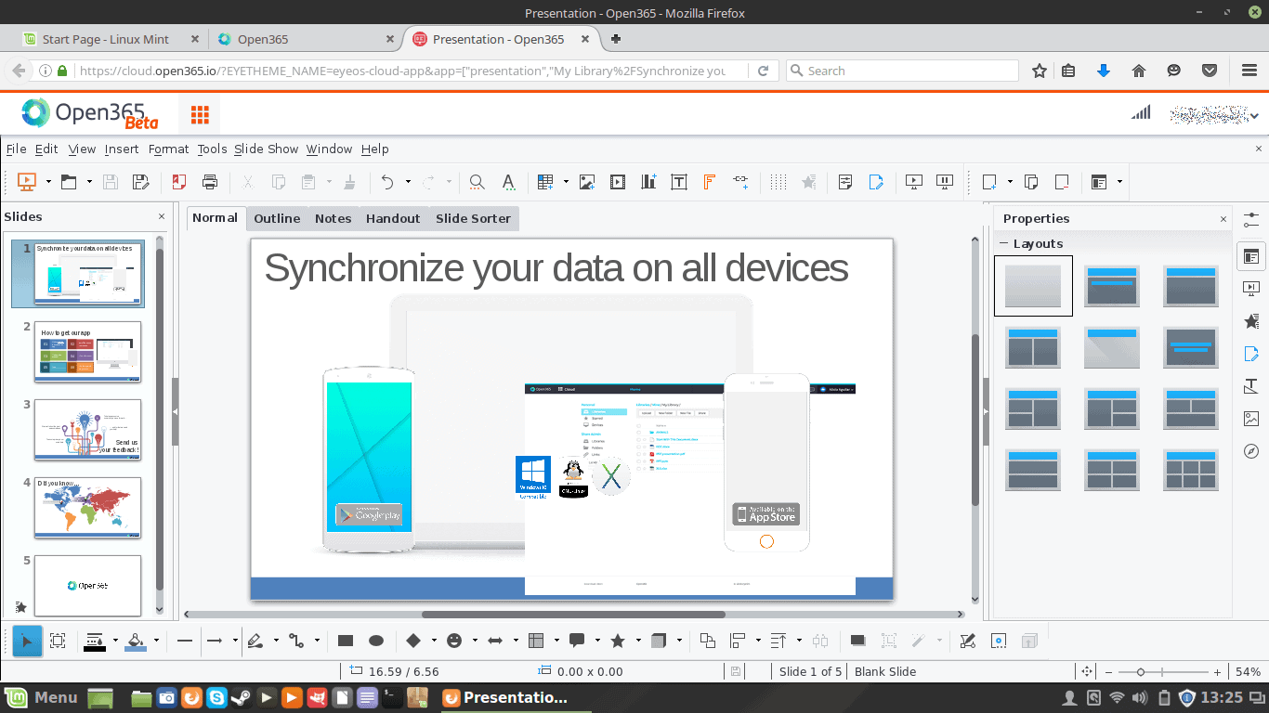Click Start from Current Slide icon

(945, 182)
